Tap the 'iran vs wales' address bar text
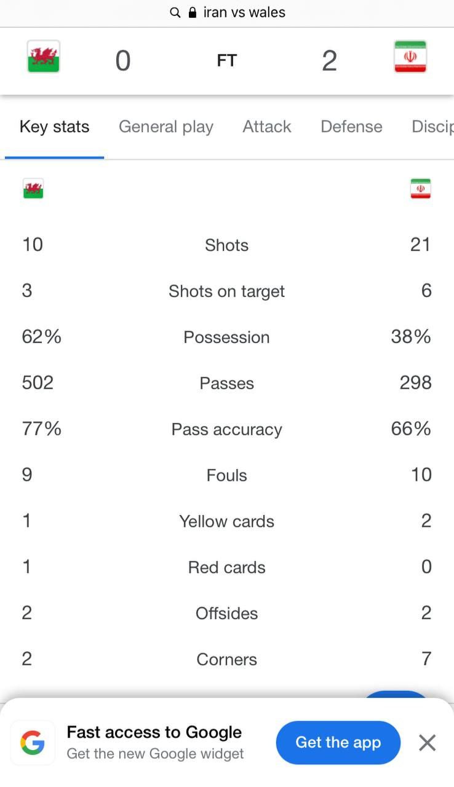Image resolution: width=454 pixels, height=787 pixels. pos(244,12)
